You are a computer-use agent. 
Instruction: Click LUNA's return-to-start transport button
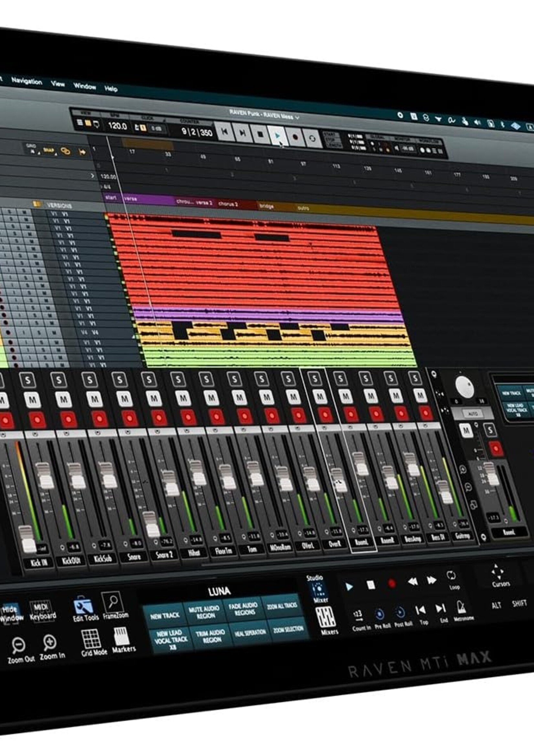coord(225,132)
